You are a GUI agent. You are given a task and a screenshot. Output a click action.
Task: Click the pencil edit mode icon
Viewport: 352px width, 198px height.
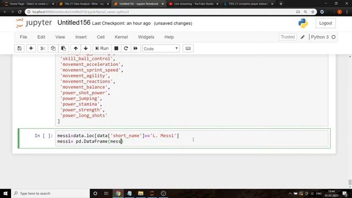[x=302, y=37]
